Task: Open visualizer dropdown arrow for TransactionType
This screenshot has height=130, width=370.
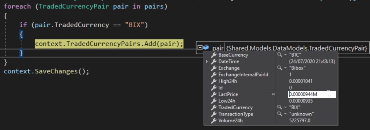Action: [285, 114]
